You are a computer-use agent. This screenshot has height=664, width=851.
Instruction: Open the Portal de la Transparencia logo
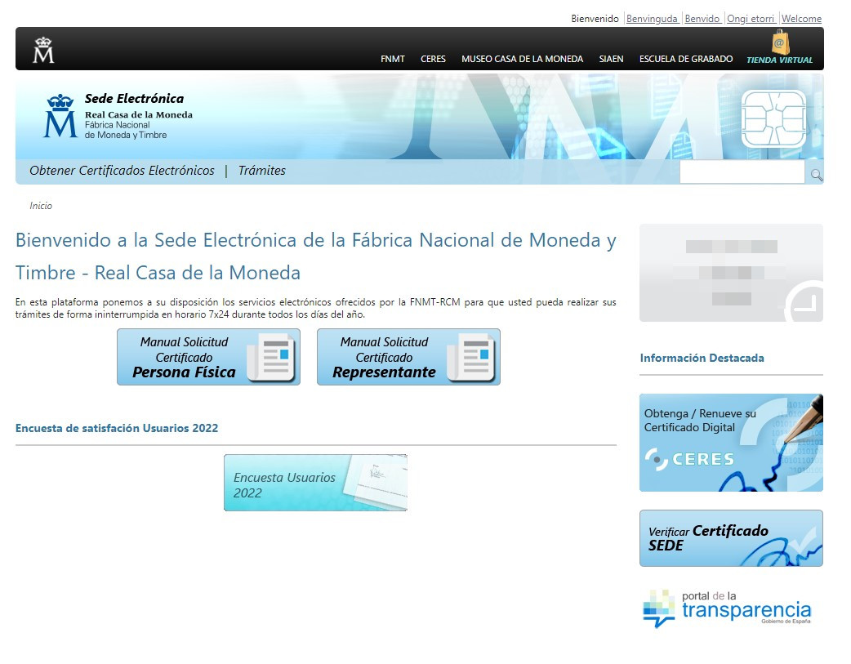coord(727,609)
